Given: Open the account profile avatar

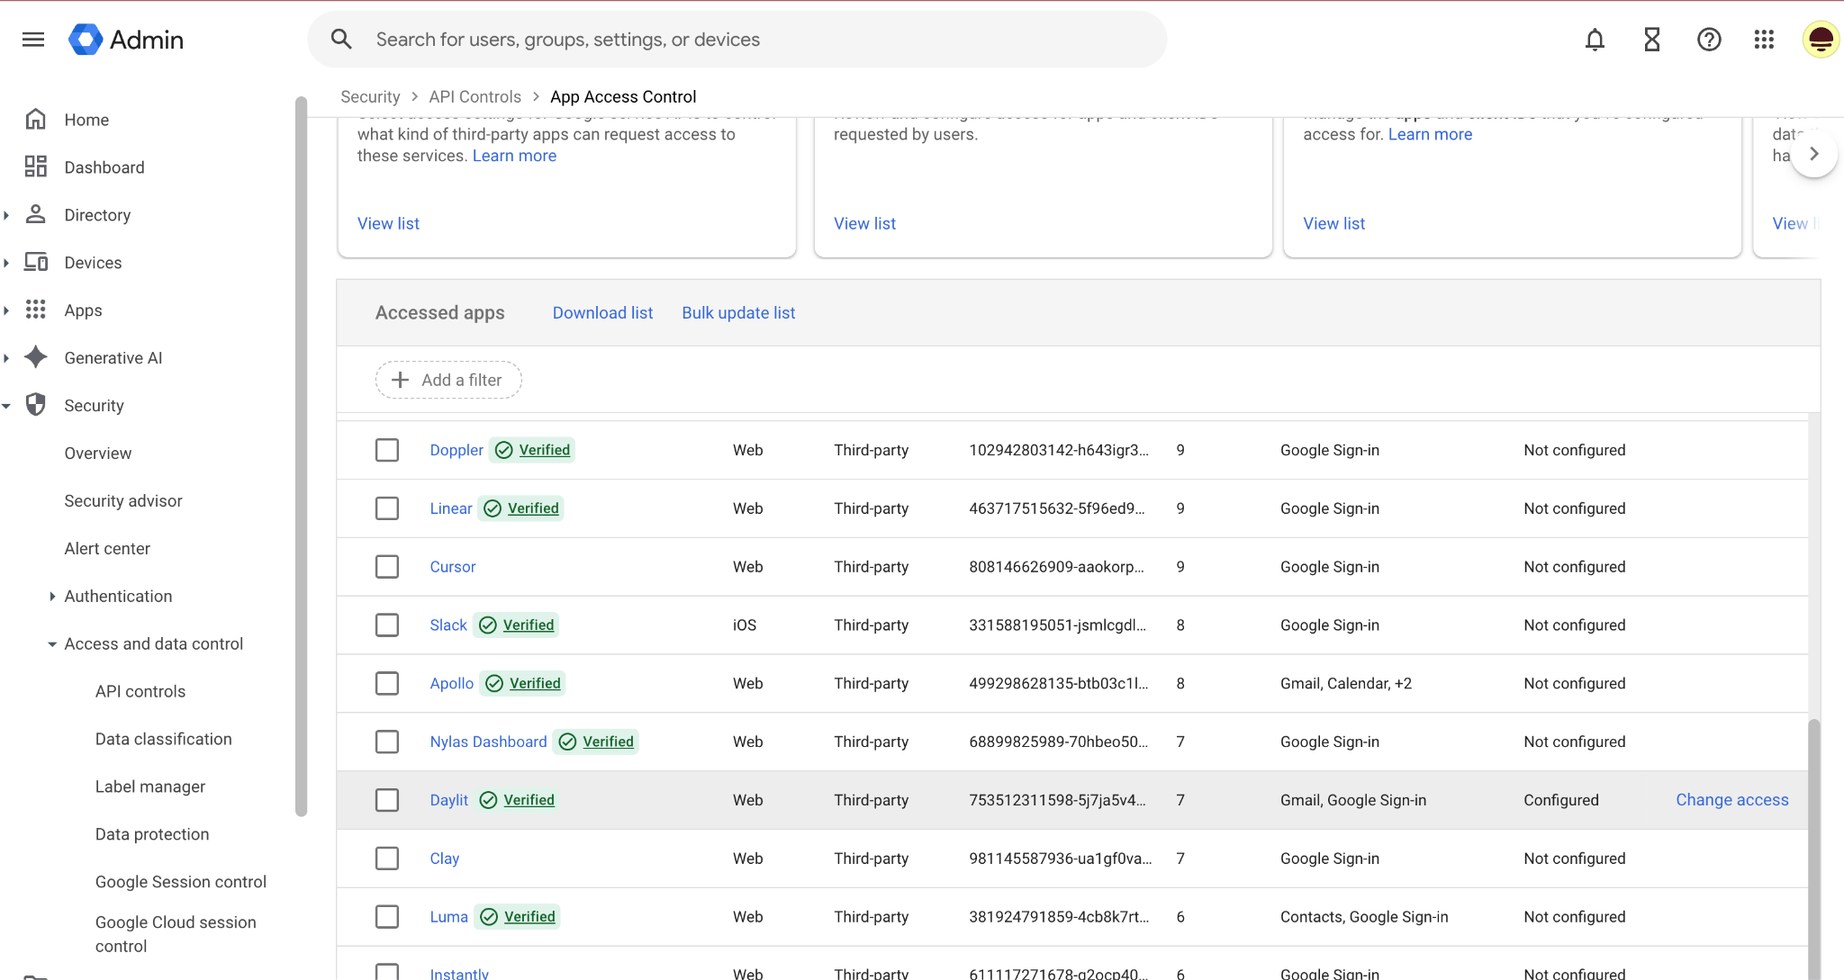Looking at the screenshot, I should pyautogui.click(x=1821, y=40).
